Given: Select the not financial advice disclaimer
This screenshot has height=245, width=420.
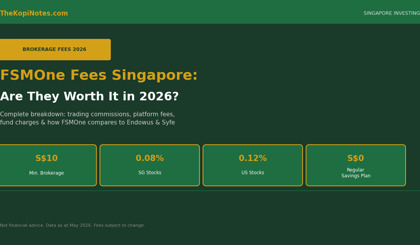Looking at the screenshot, I should tap(72, 226).
